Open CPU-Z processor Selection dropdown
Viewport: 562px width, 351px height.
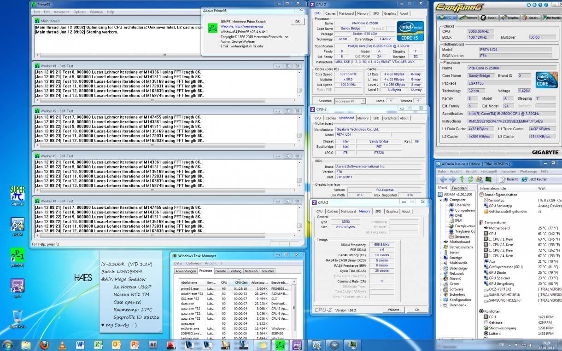click(x=350, y=101)
